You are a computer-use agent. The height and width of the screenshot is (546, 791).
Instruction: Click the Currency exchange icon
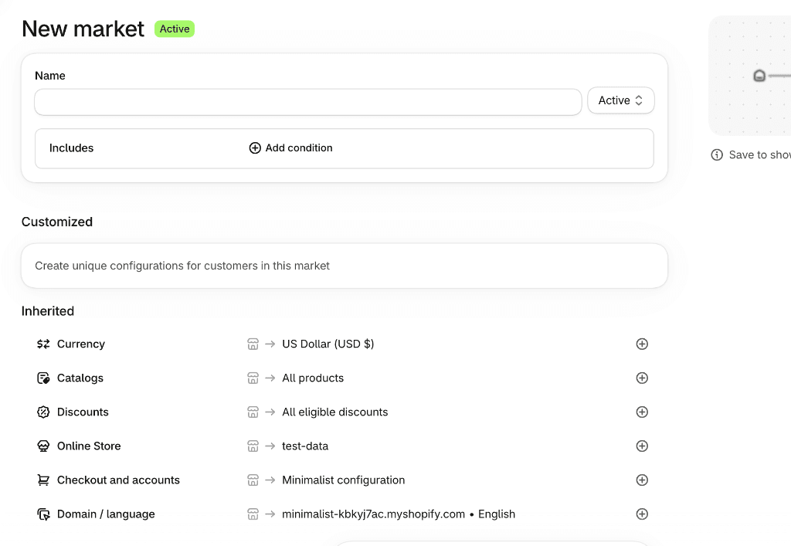tap(43, 344)
